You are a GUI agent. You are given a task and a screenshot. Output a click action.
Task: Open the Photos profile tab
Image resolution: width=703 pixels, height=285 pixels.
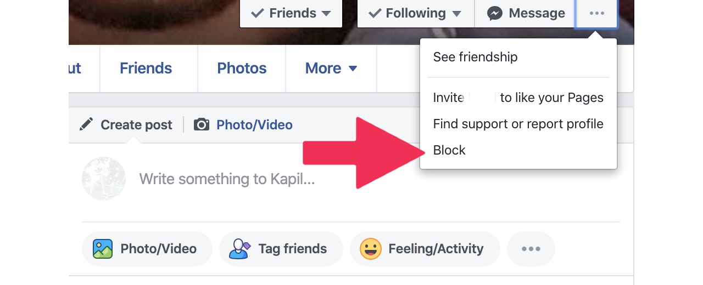(242, 69)
